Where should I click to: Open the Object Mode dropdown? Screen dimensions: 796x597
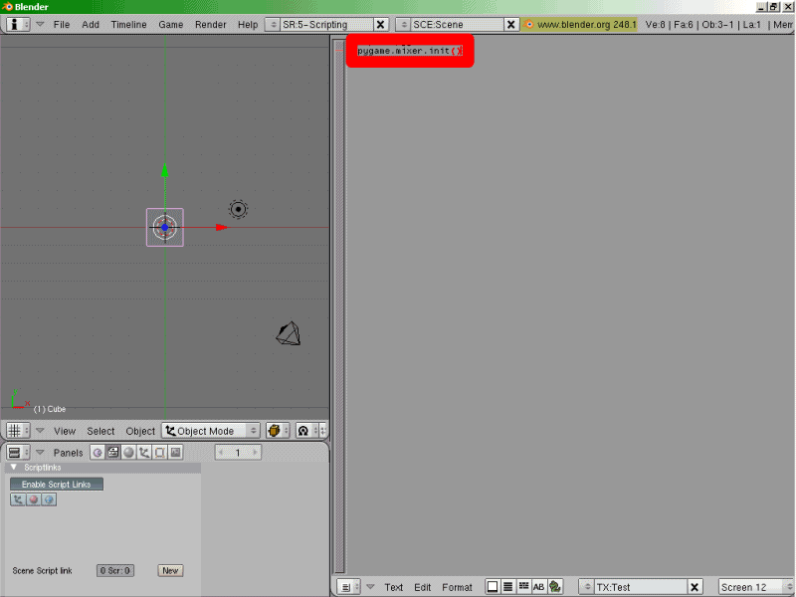tap(211, 431)
